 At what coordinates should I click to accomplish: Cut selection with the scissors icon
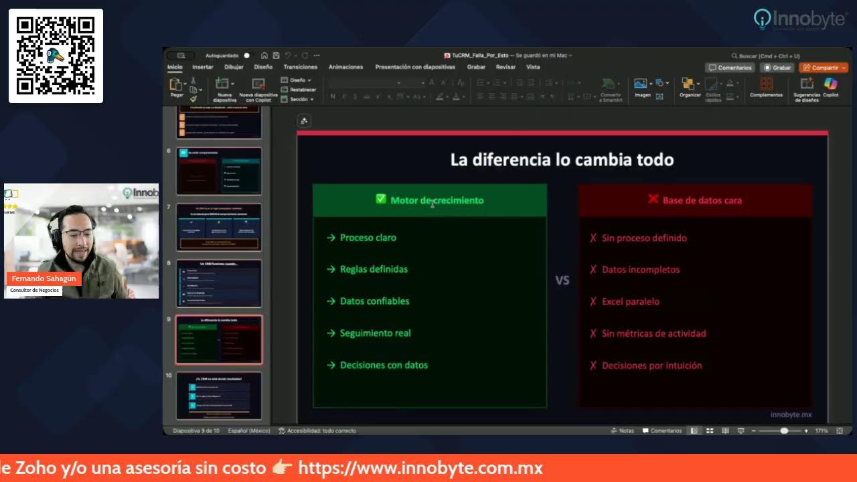click(x=193, y=80)
